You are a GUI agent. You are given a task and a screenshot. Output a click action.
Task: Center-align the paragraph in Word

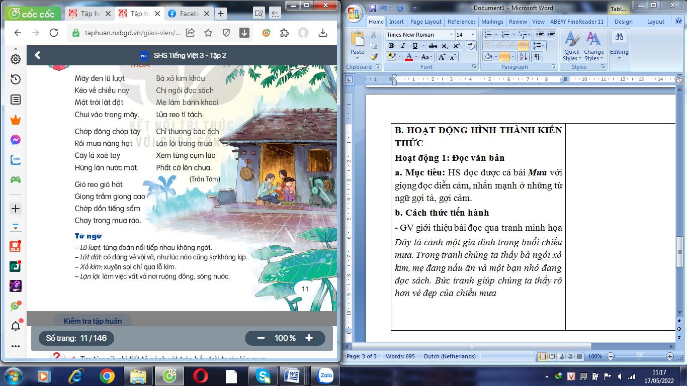click(499, 46)
